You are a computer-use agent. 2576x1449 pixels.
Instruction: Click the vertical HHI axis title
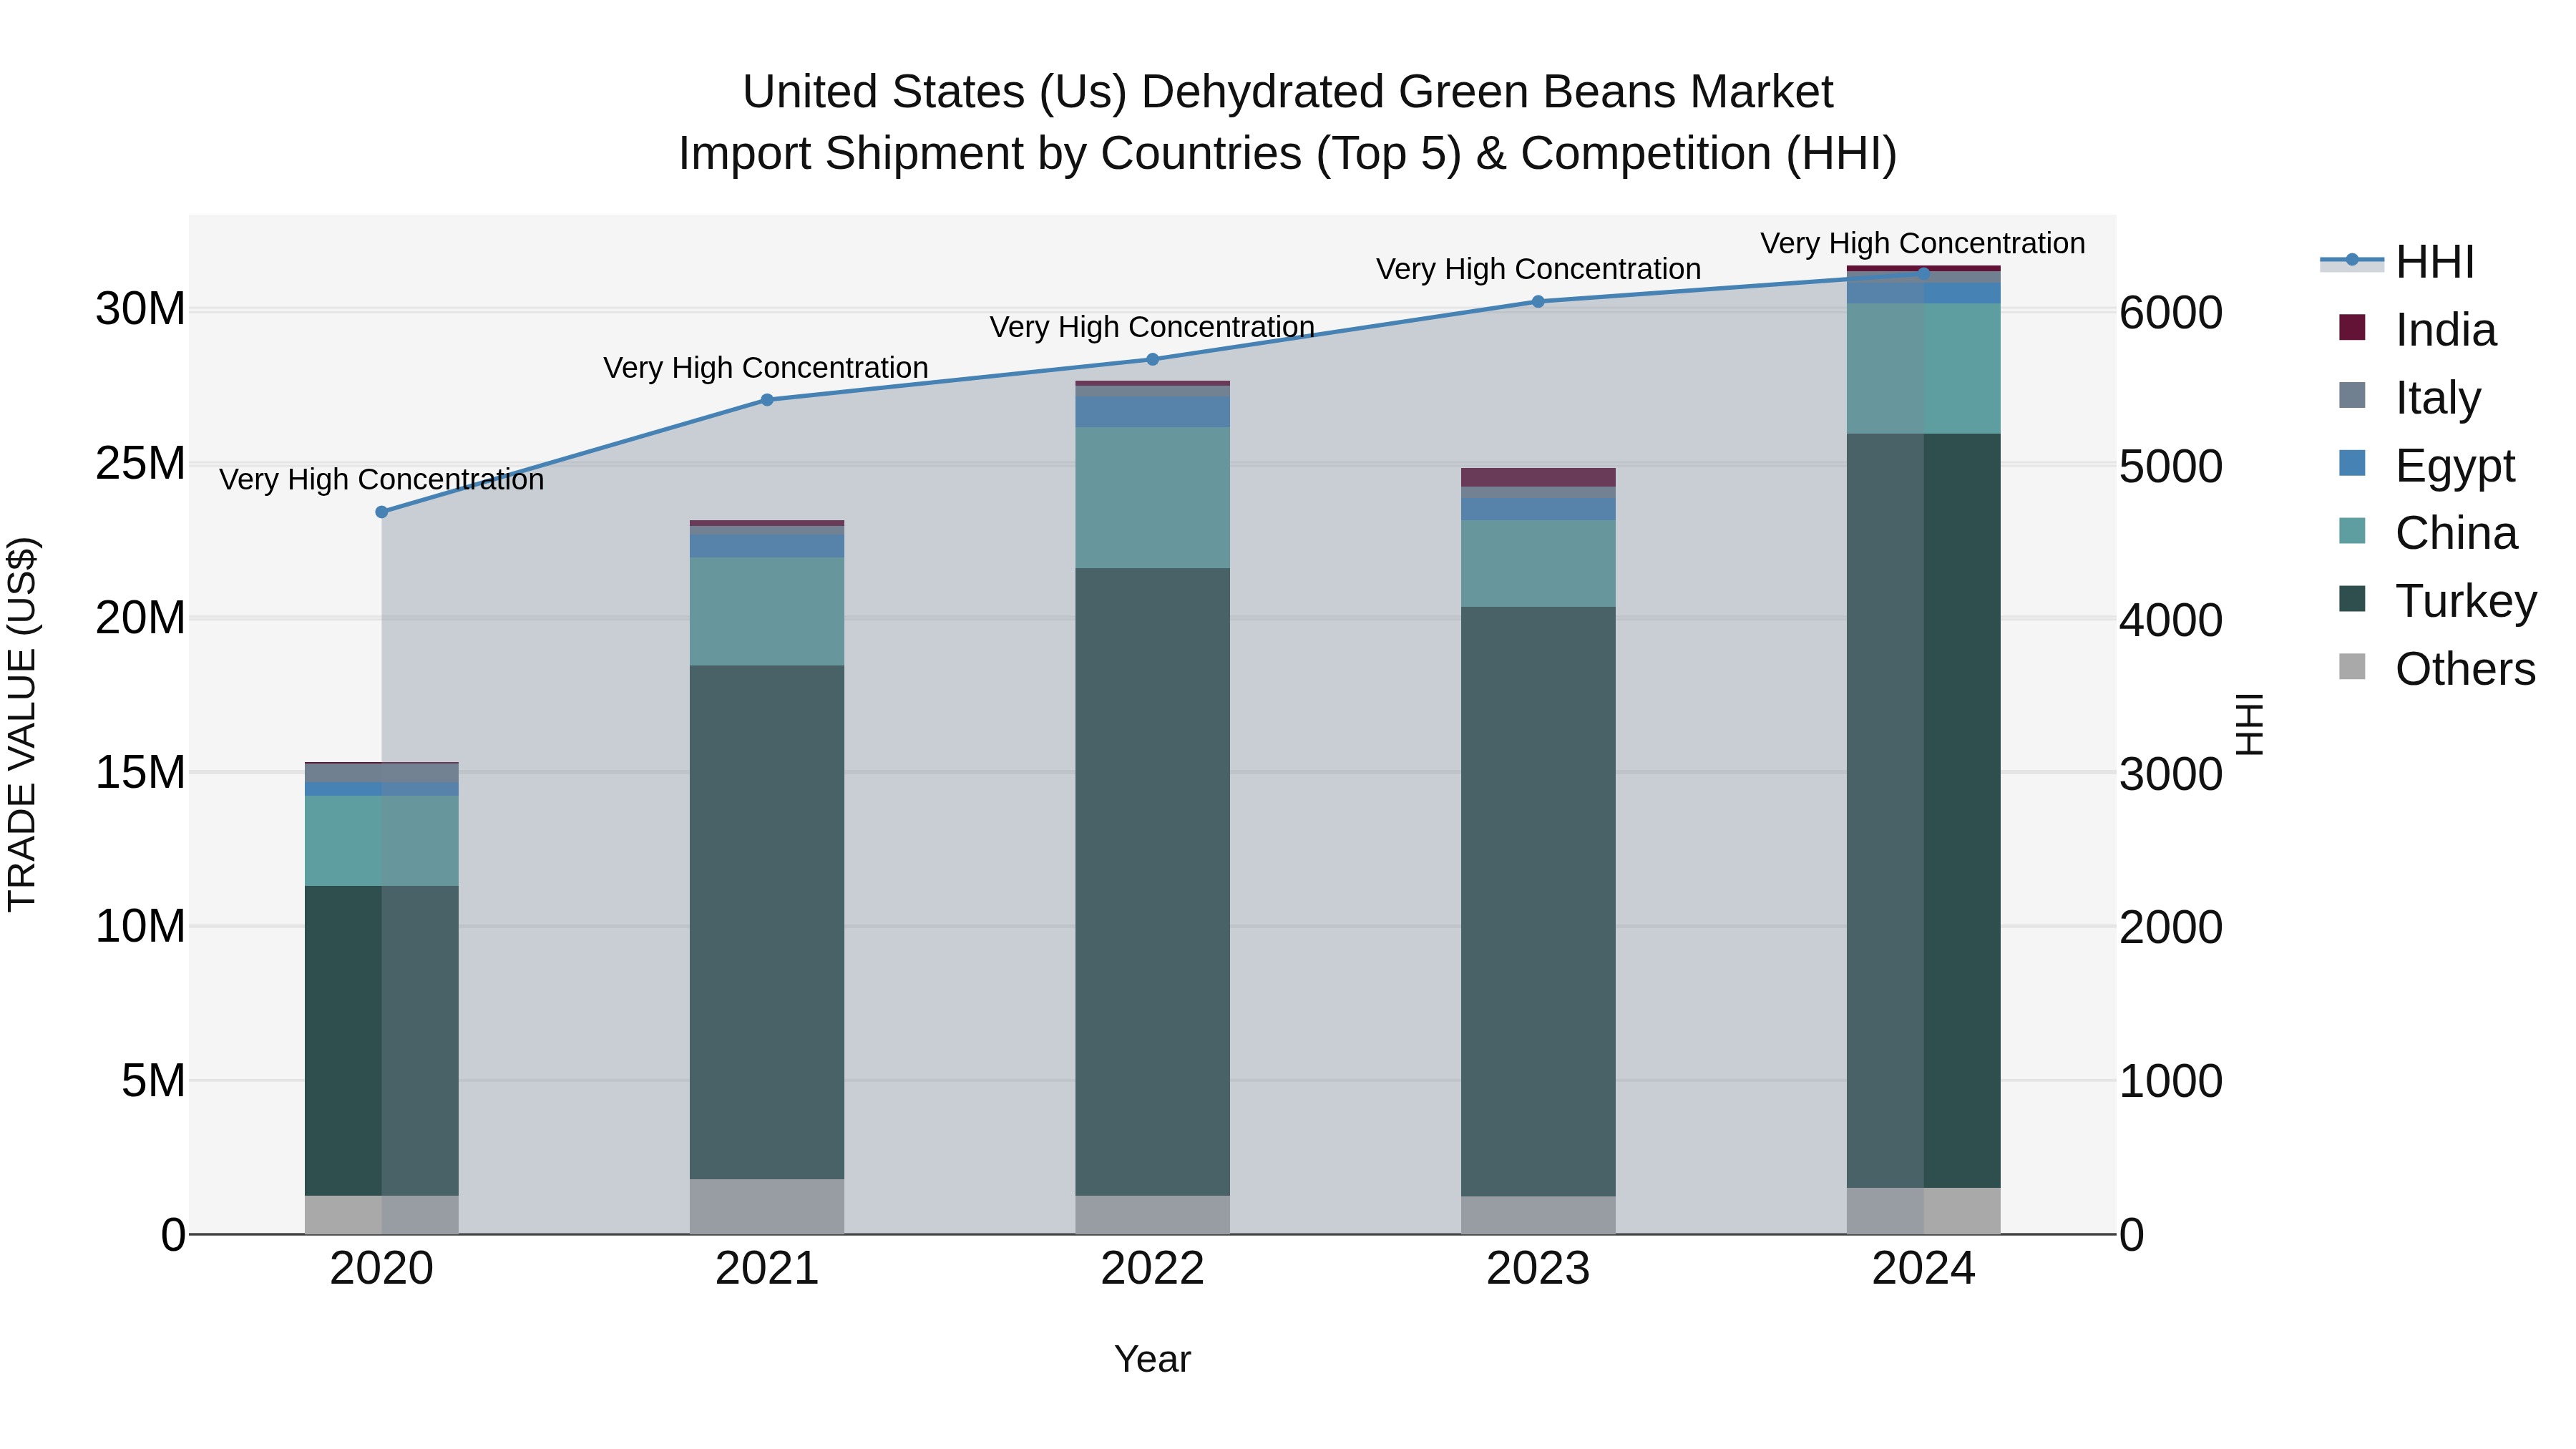2249,724
